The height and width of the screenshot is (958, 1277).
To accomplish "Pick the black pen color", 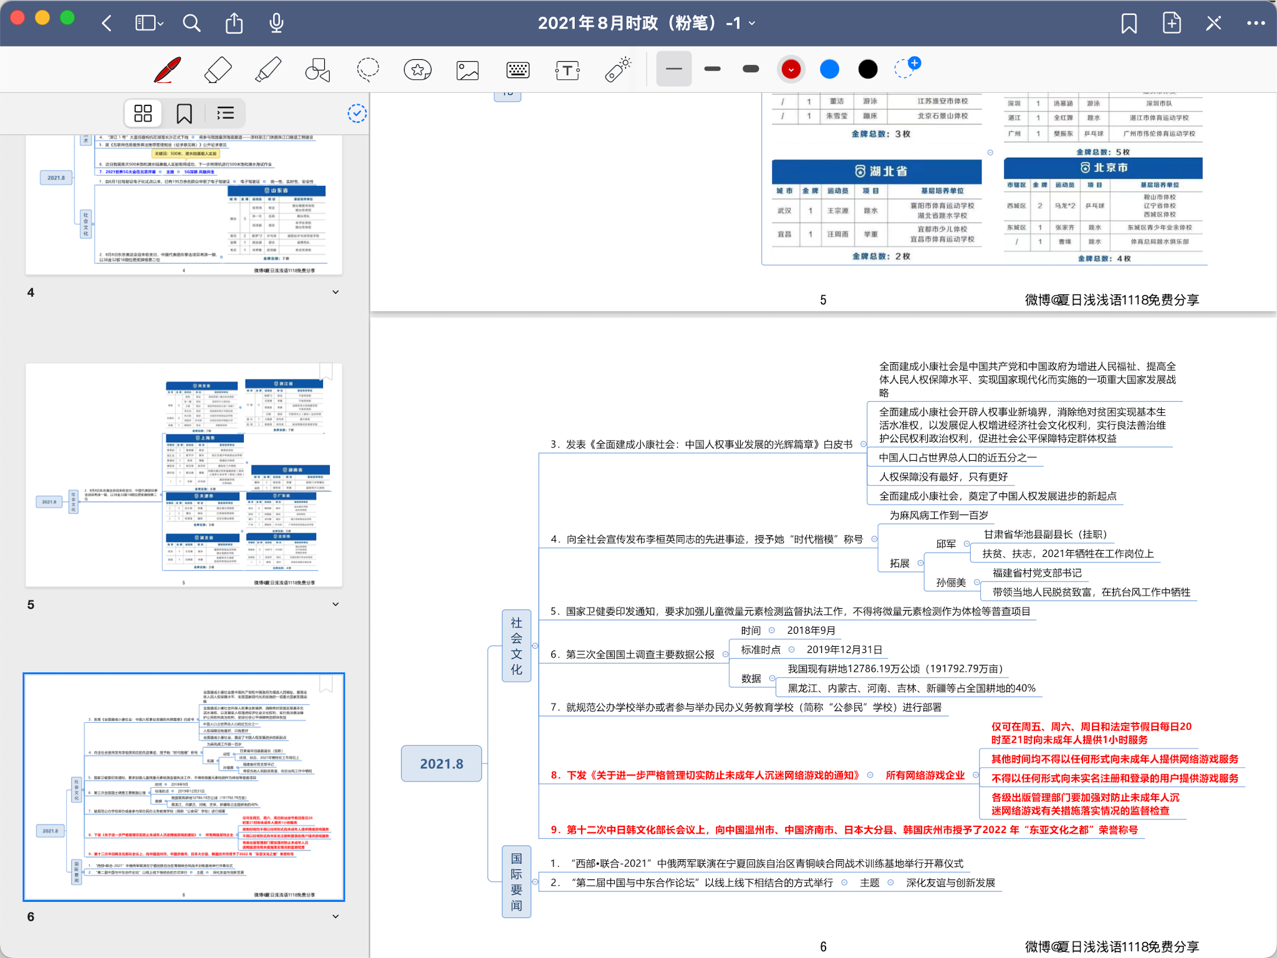I will coord(868,69).
